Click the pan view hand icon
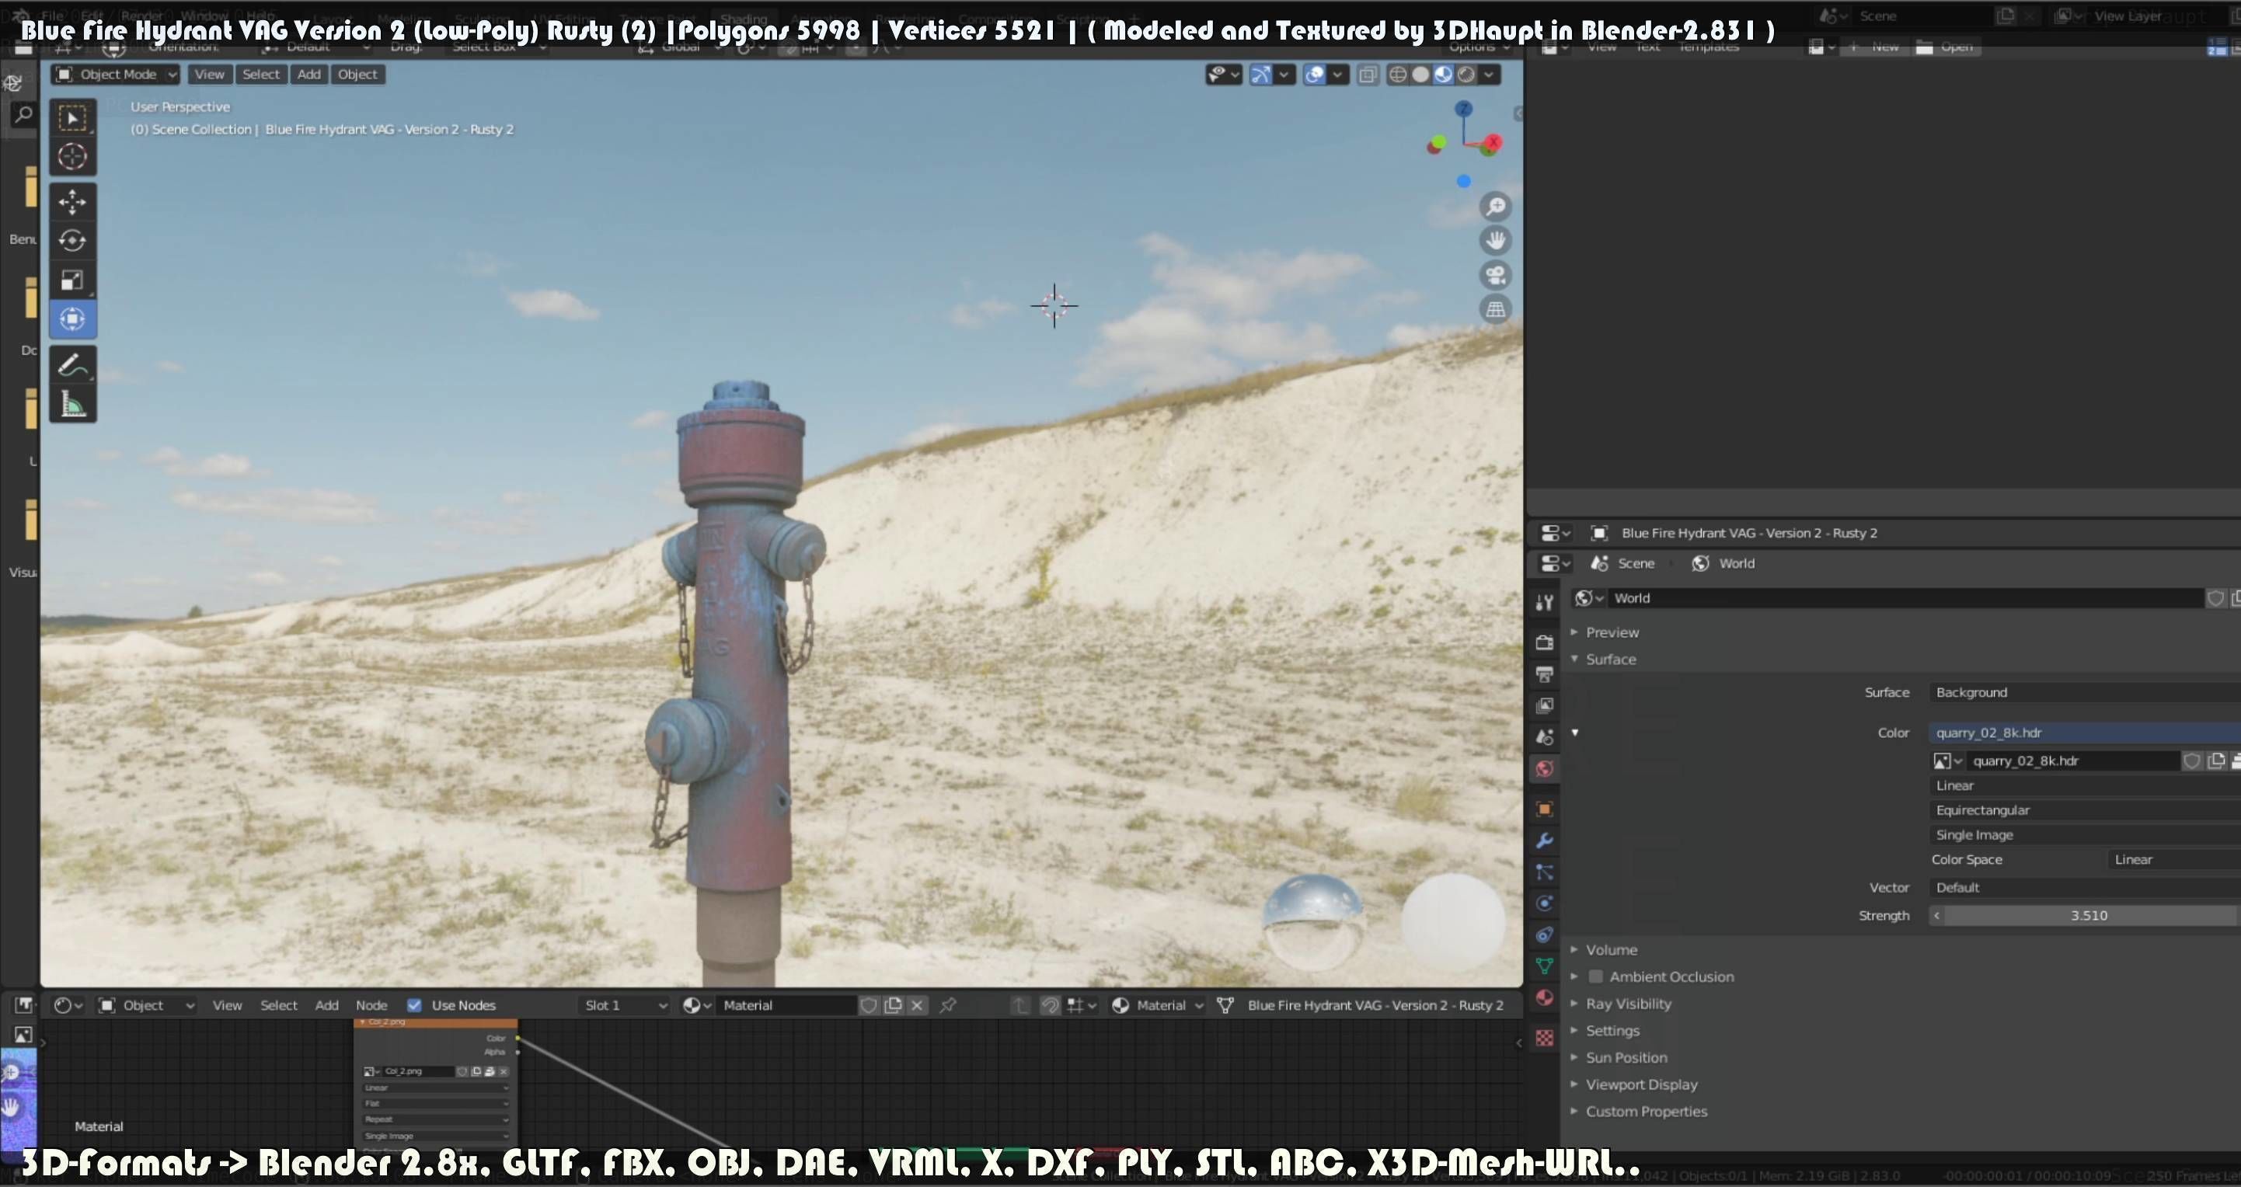Viewport: 2241px width, 1187px height. (1496, 240)
